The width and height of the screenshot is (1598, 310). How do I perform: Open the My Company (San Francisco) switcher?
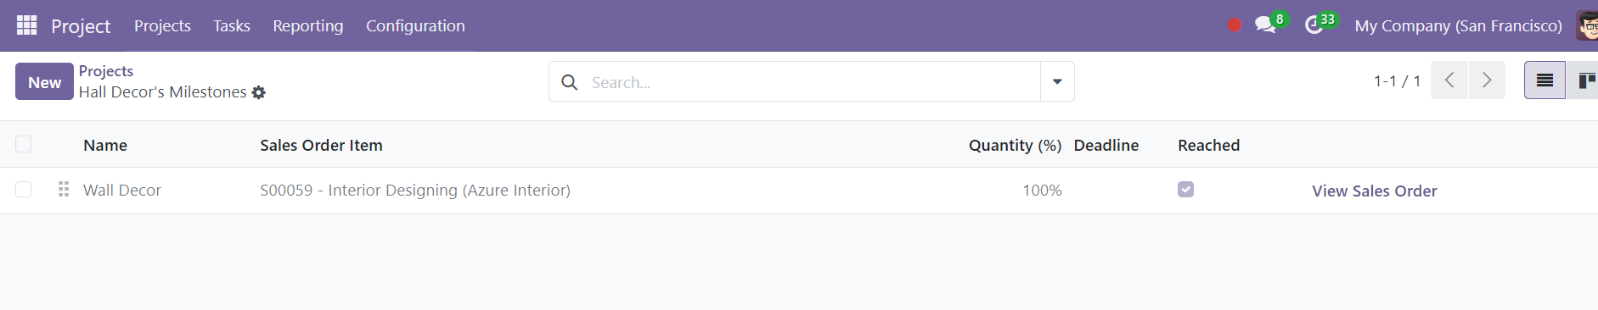(x=1458, y=25)
